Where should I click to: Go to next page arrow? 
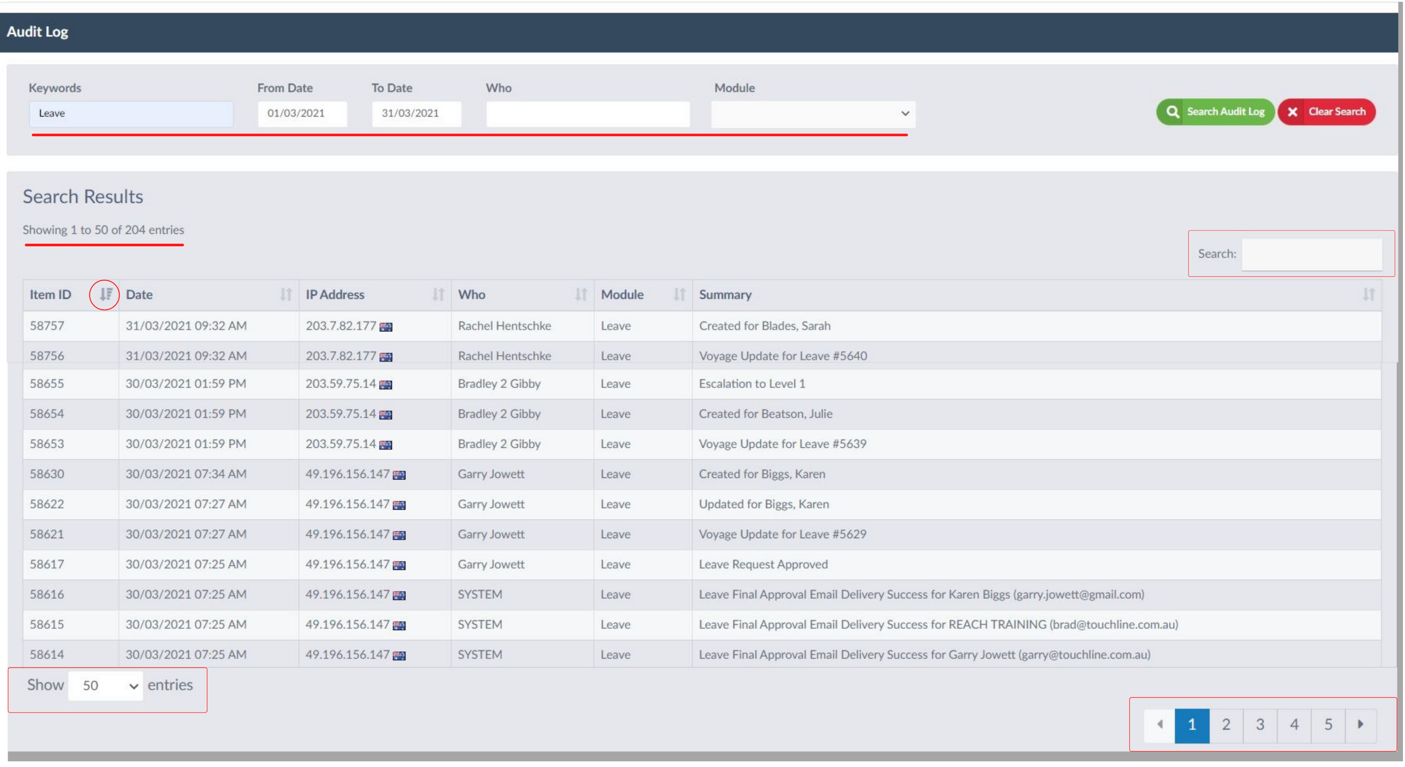(1360, 724)
